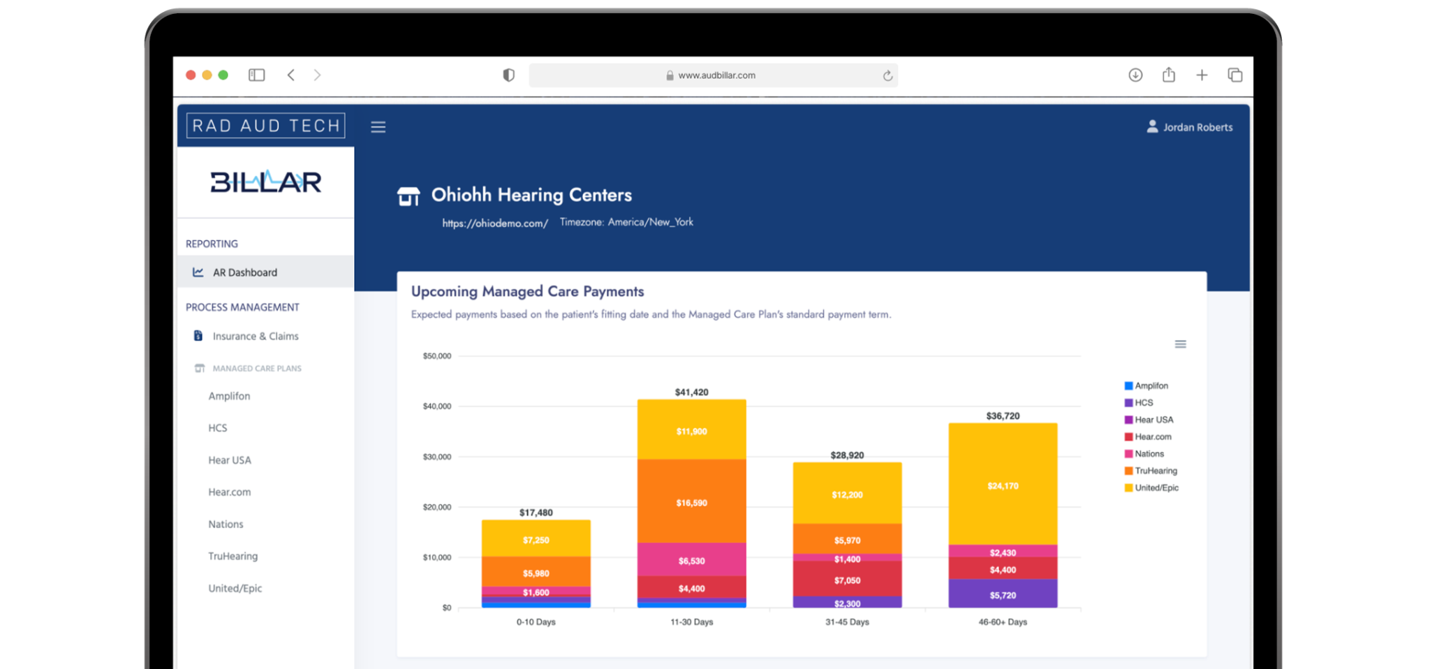Click the browser downloads icon
This screenshot has width=1430, height=669.
(x=1135, y=75)
